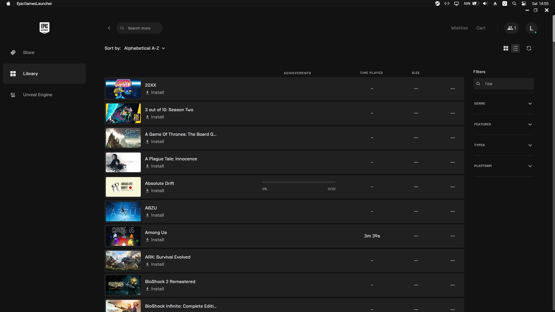This screenshot has width=555, height=312.
Task: Switch to grid view layout
Action: pos(506,48)
